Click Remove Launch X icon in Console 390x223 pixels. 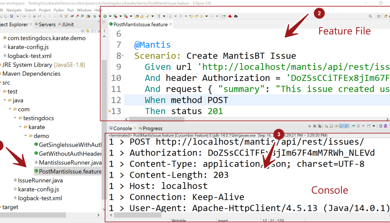314,126
